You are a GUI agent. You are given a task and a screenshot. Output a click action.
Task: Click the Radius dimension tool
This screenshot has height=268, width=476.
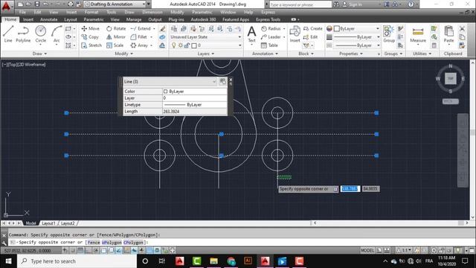(271, 28)
